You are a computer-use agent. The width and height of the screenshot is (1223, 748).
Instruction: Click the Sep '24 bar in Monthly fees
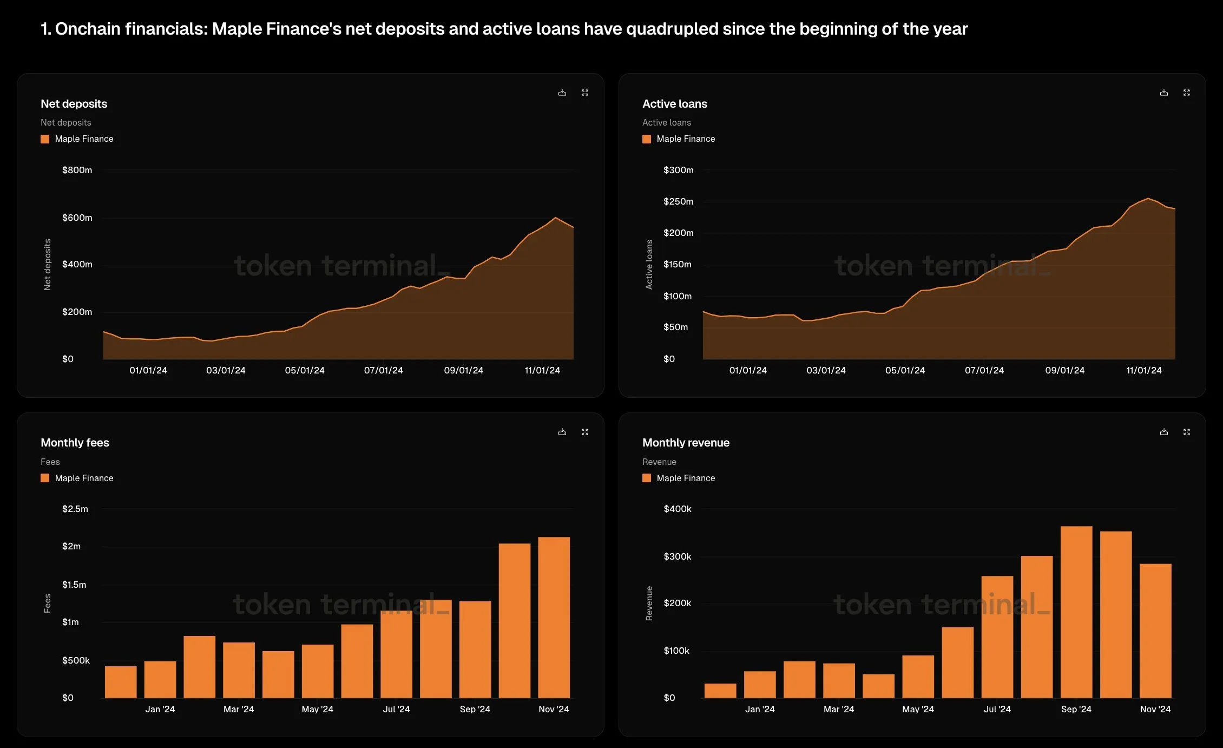click(x=475, y=649)
